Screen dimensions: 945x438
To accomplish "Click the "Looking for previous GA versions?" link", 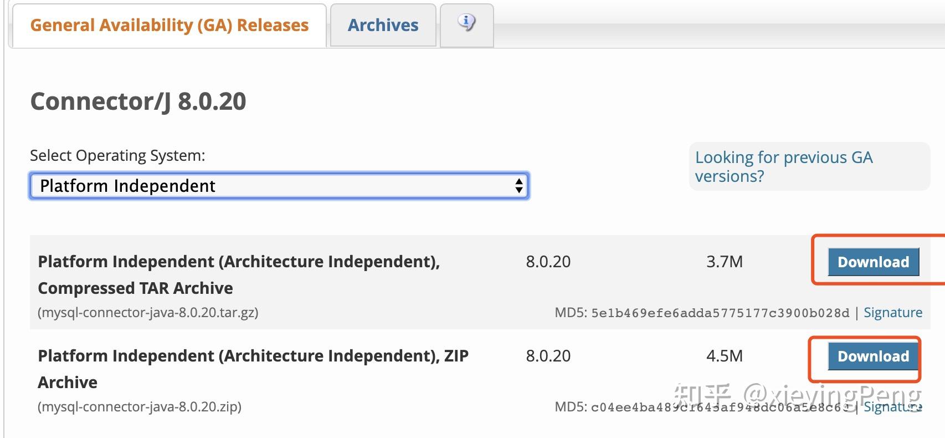I will tap(783, 166).
